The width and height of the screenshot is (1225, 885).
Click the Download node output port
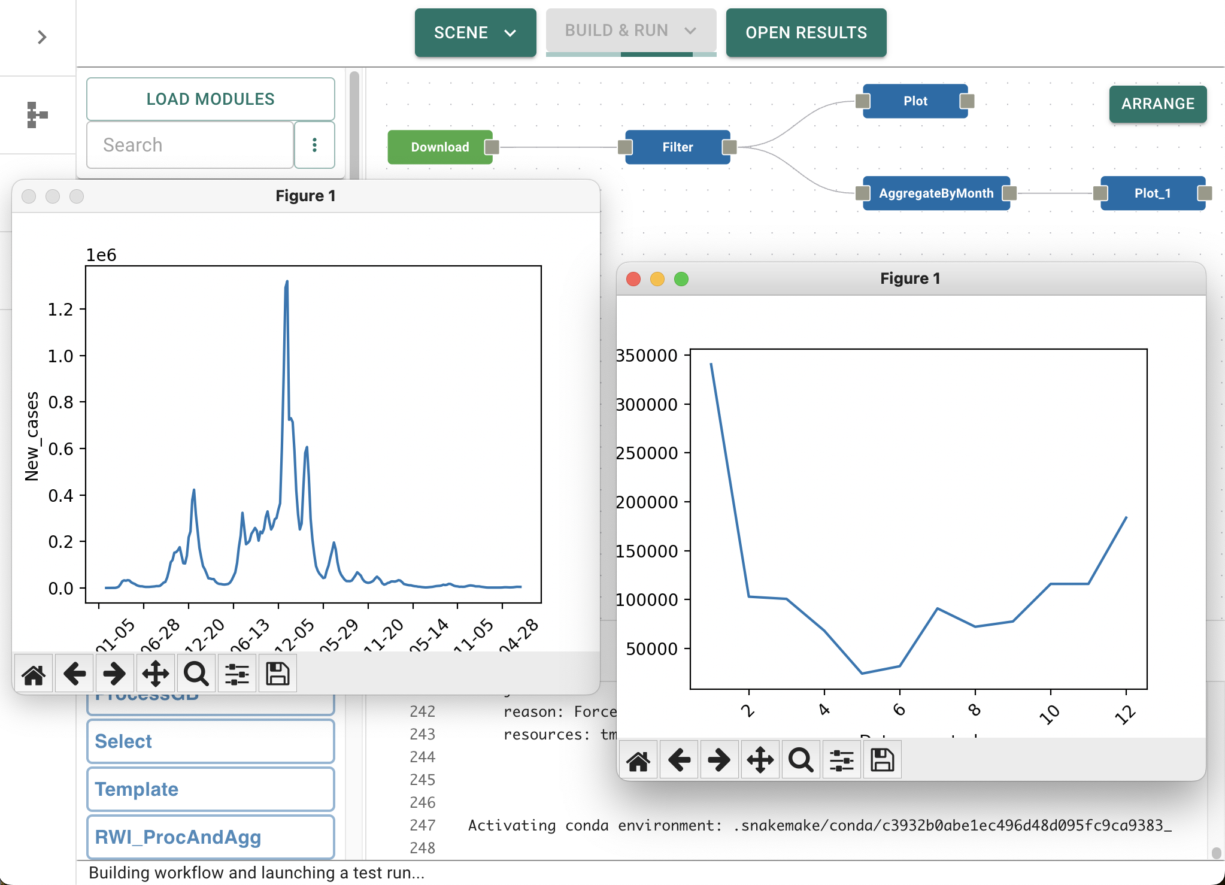[492, 147]
